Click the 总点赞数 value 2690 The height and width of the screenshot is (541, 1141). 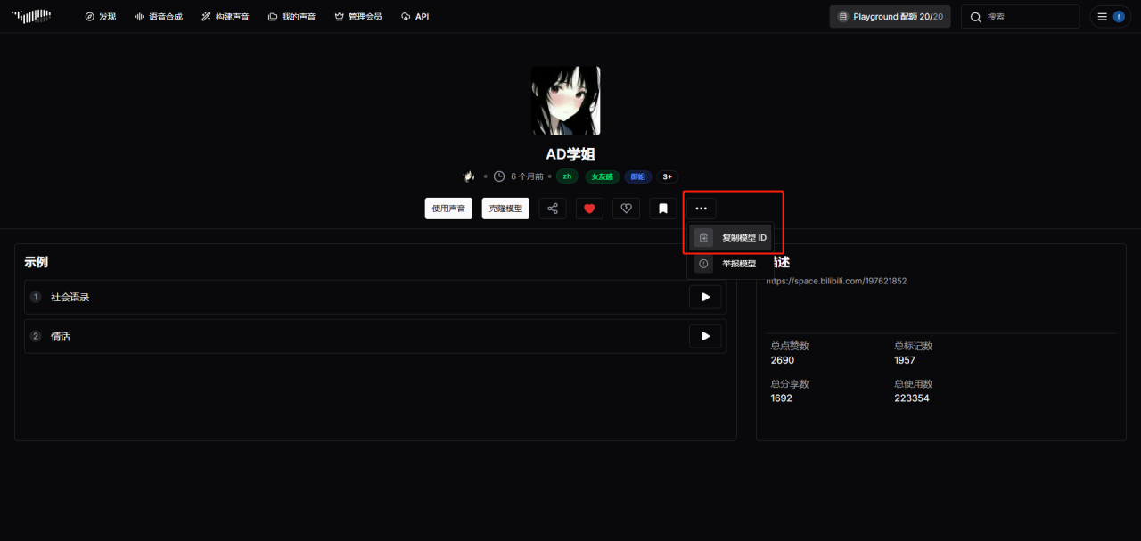[x=783, y=360]
